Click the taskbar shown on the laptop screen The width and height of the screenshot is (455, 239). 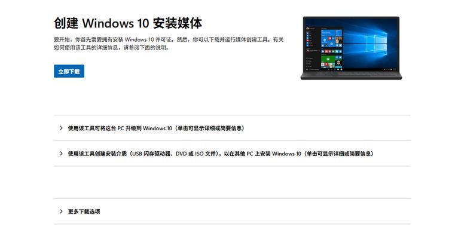point(351,69)
